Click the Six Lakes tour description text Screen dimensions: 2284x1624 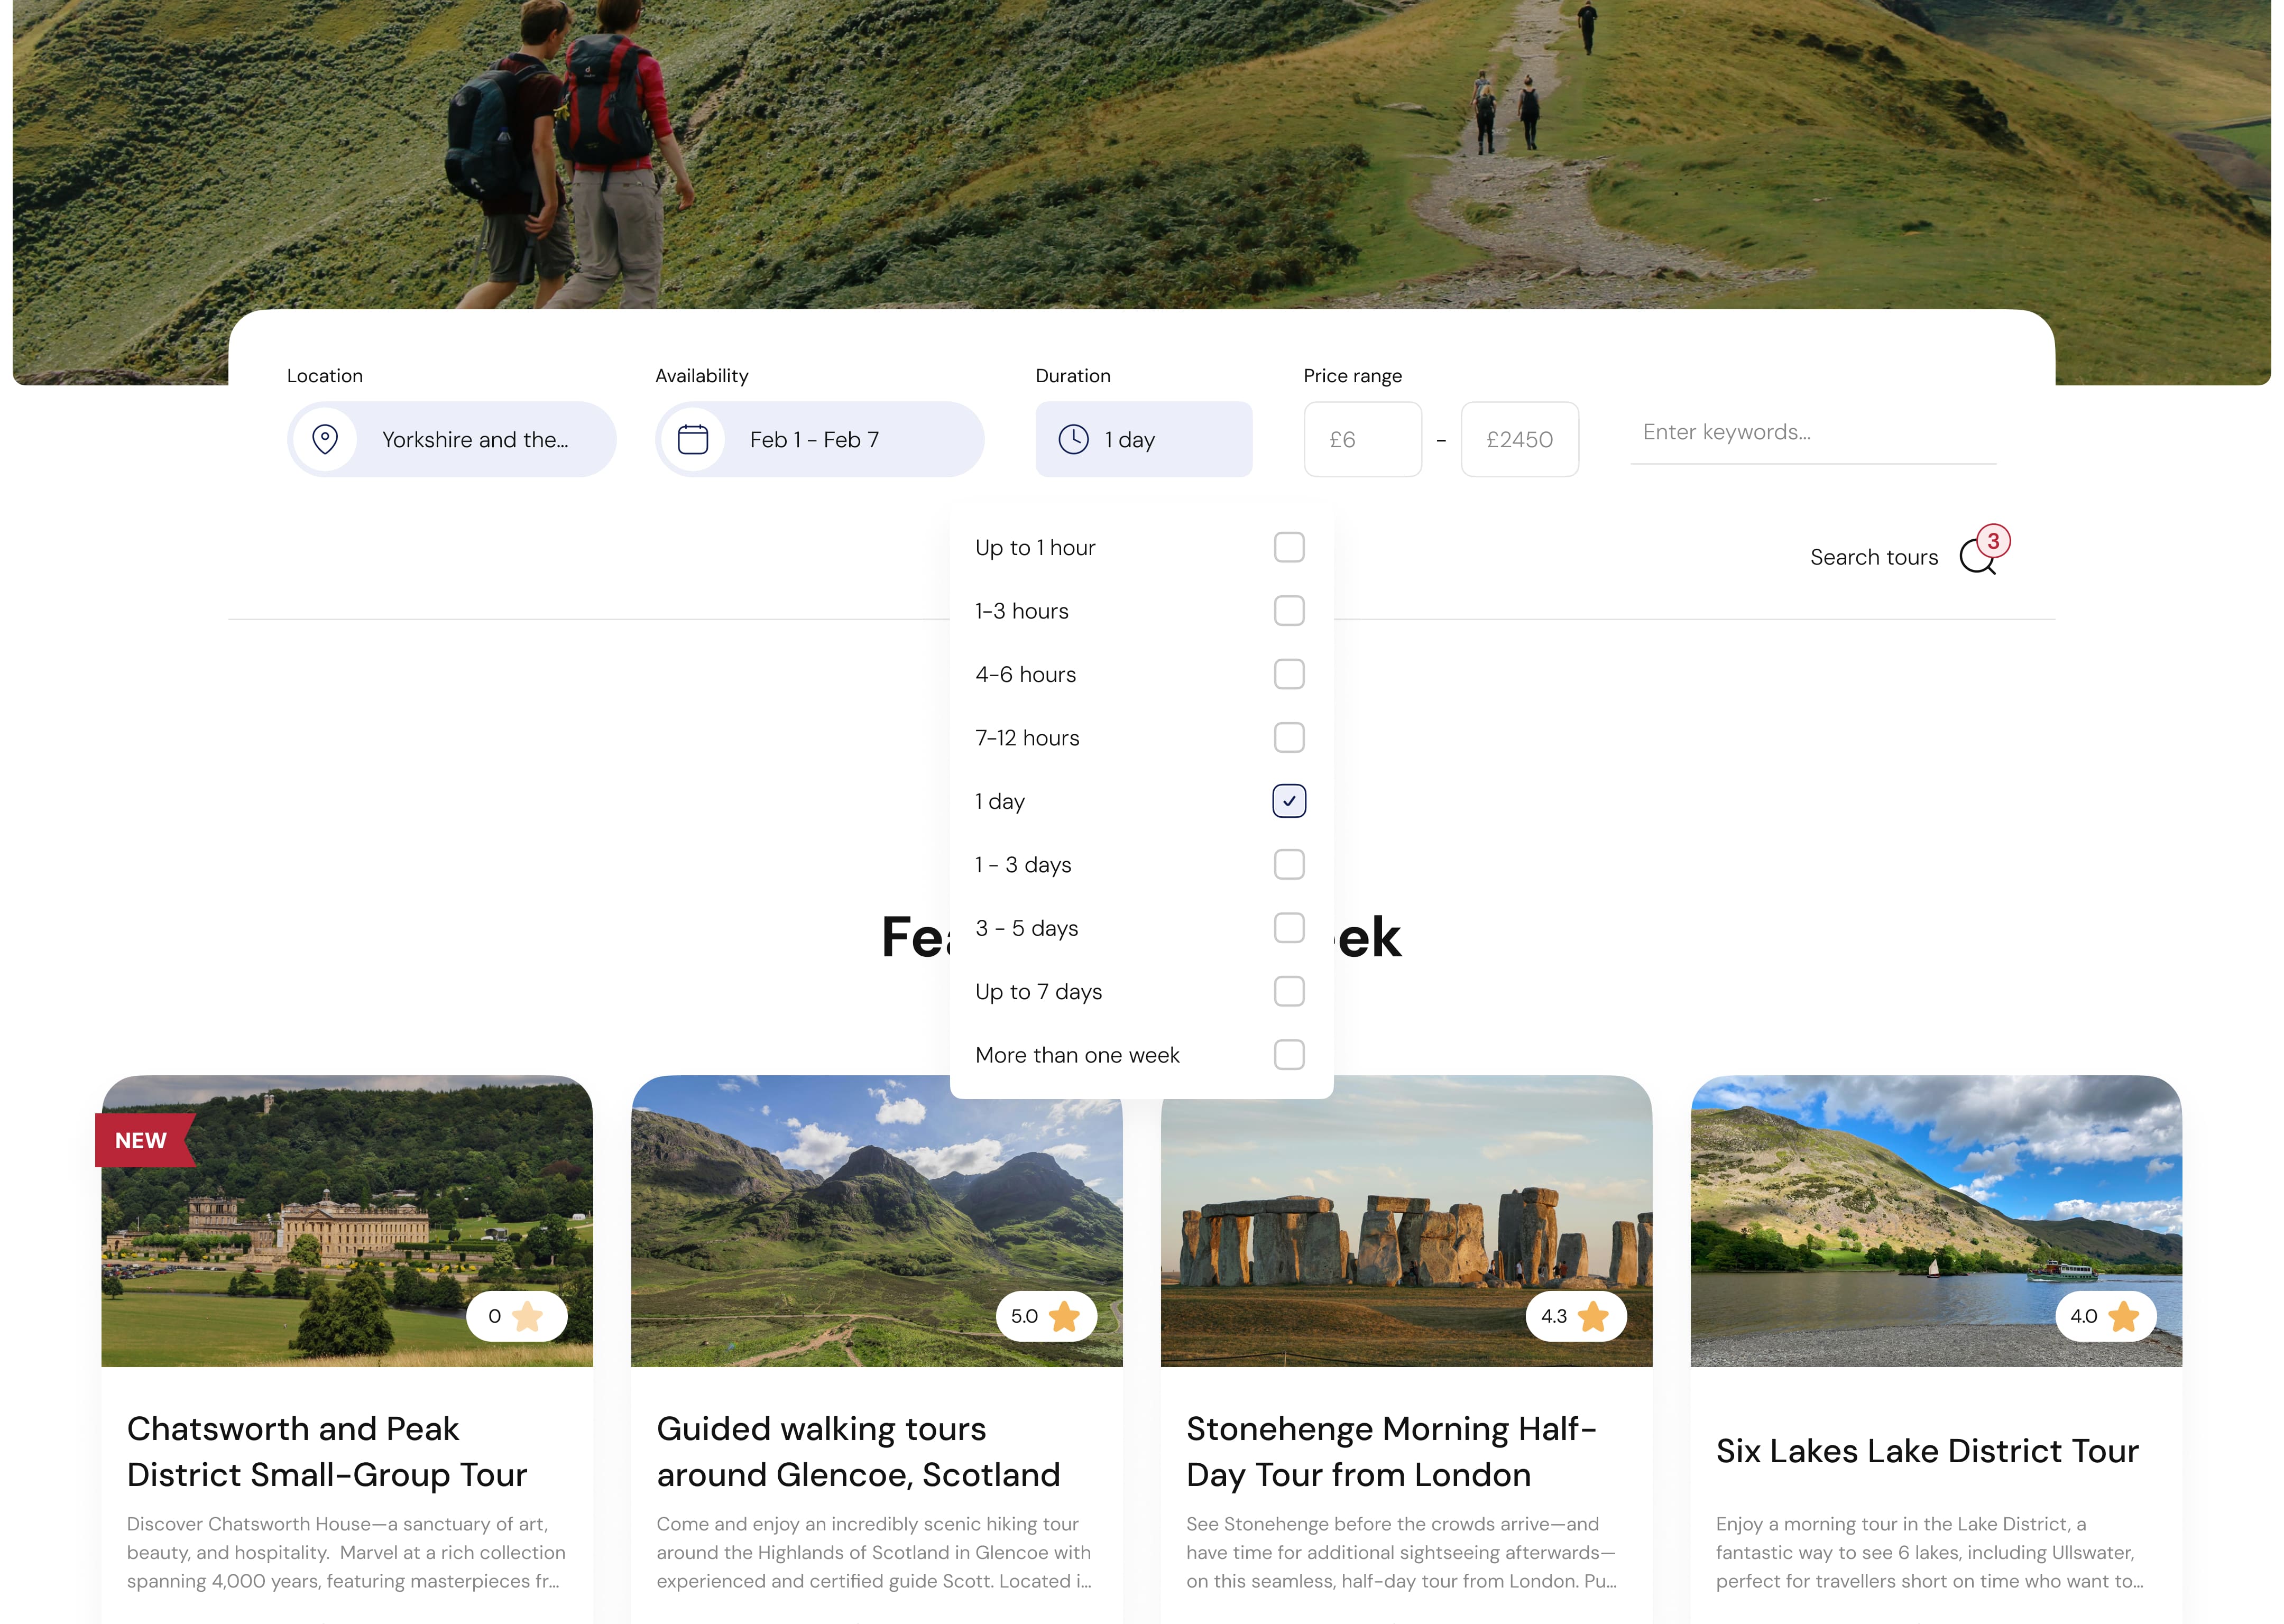(1929, 1552)
